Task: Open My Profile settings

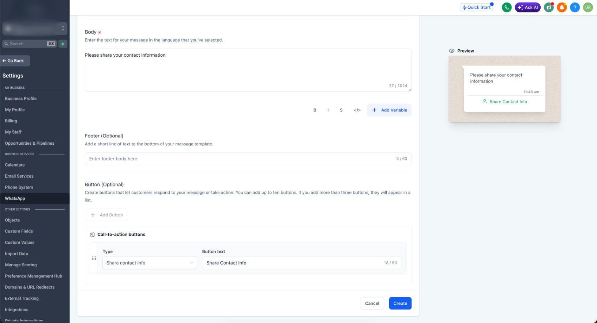Action: [15, 110]
